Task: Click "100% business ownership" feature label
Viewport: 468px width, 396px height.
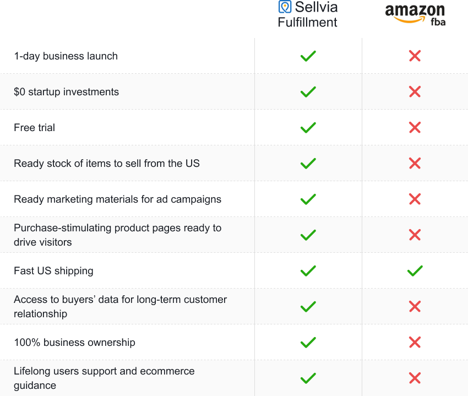Action: click(75, 342)
